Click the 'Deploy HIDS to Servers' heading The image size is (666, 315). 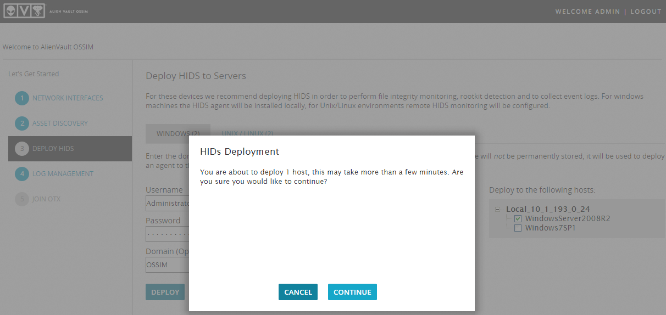(x=196, y=76)
